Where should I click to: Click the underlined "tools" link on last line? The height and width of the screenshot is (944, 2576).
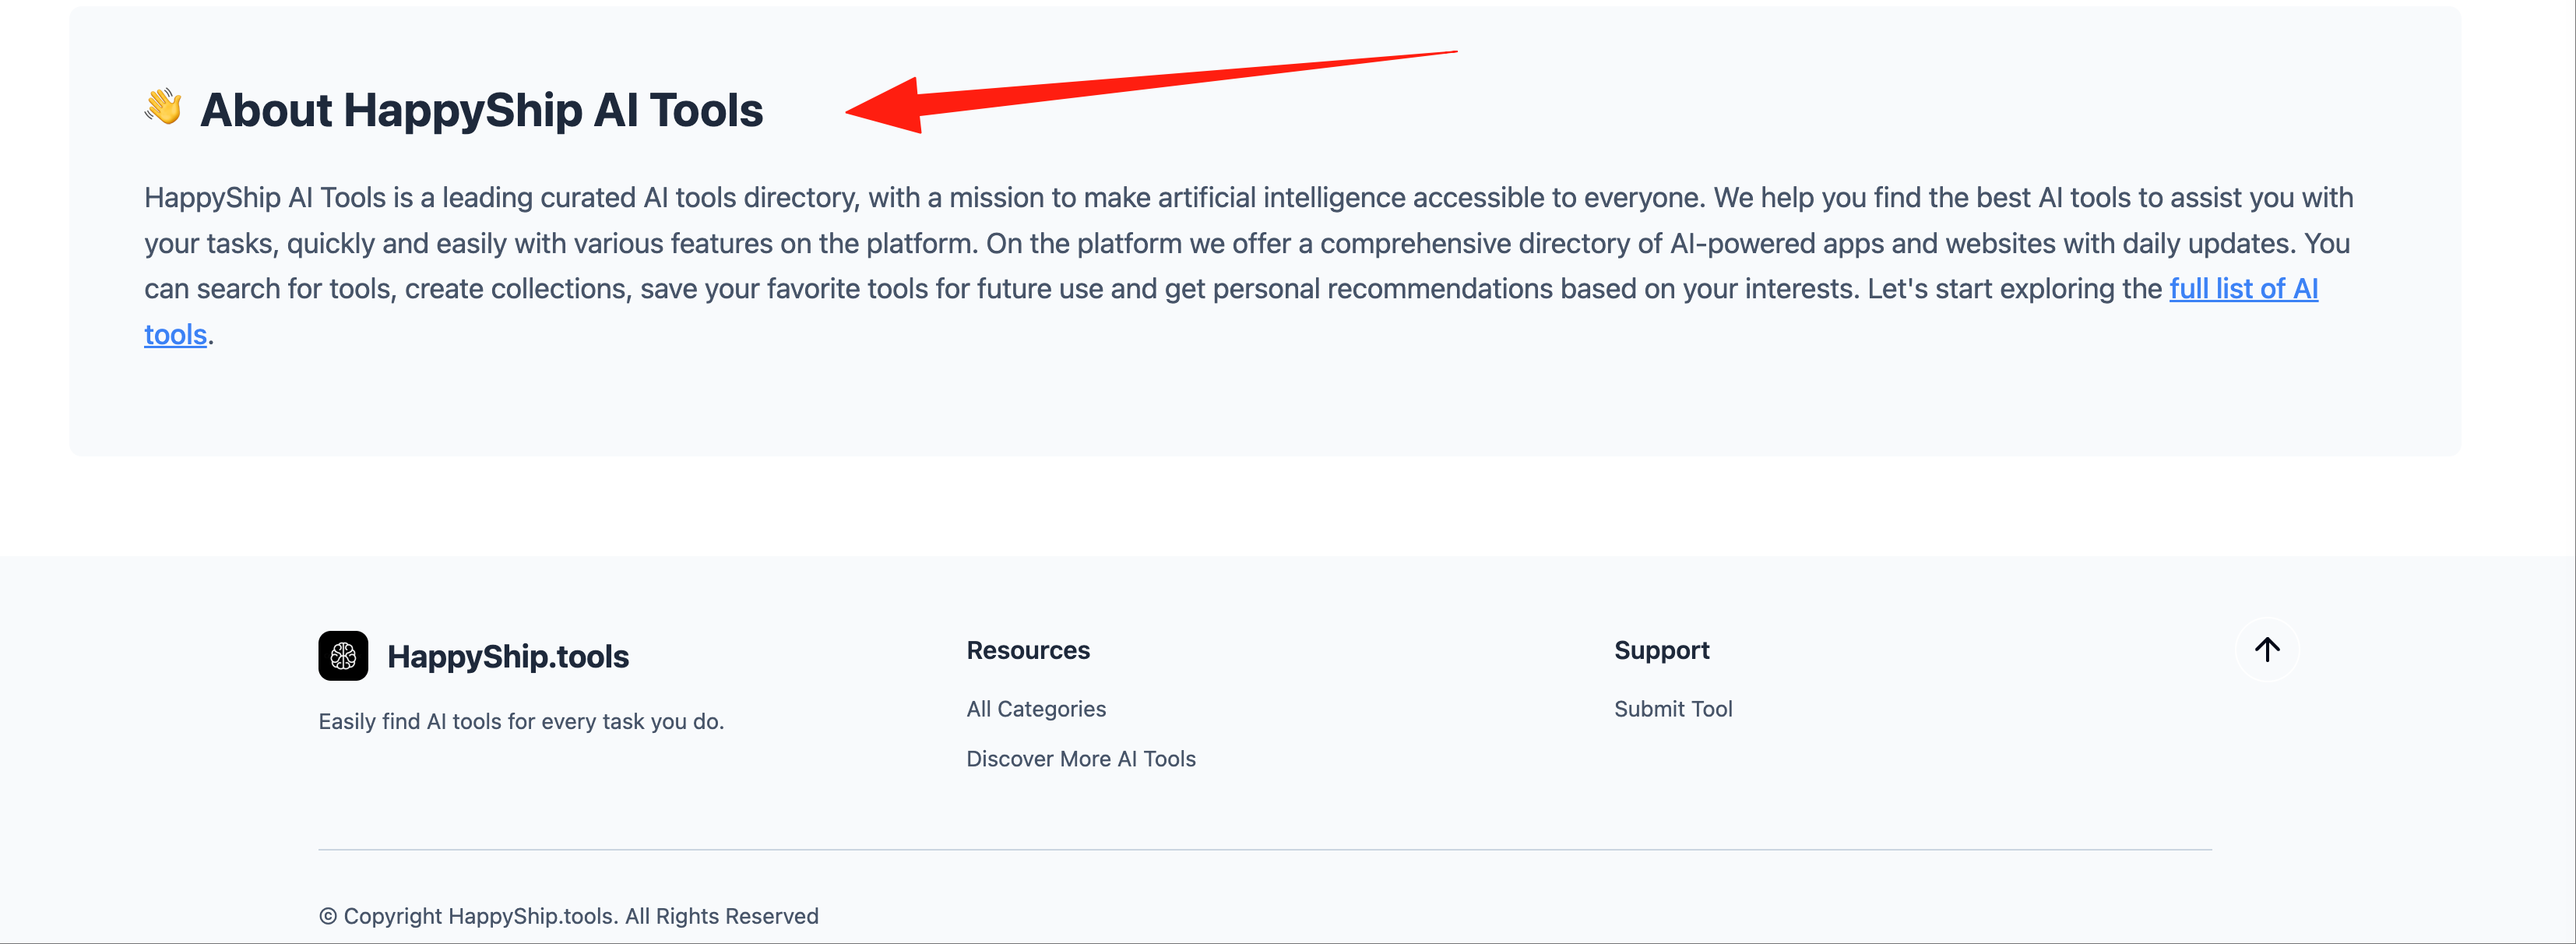tap(175, 334)
